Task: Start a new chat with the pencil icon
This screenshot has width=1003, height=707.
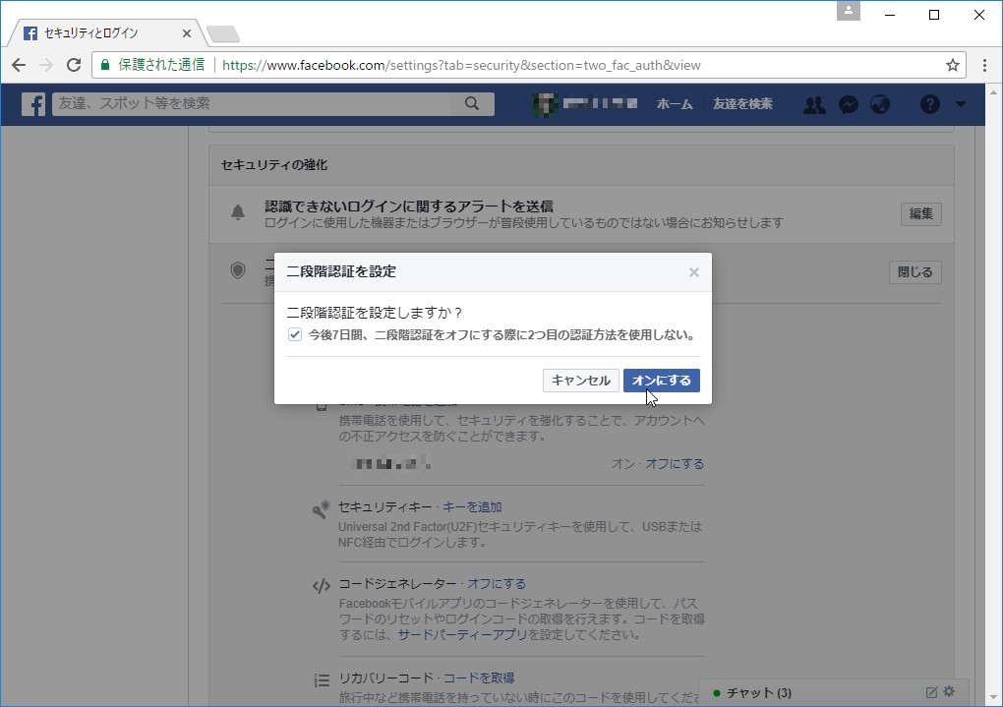Action: 931,692
